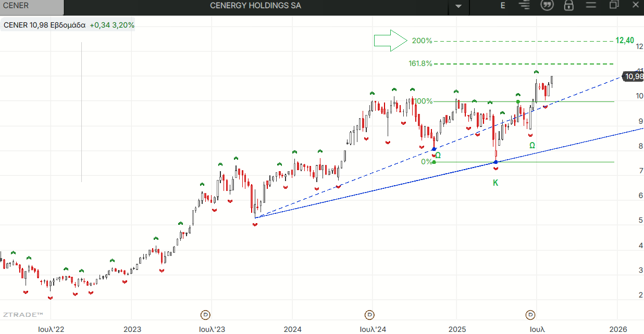Click the 2026 date axis label
Image resolution: width=644 pixels, height=334 pixels.
618,329
